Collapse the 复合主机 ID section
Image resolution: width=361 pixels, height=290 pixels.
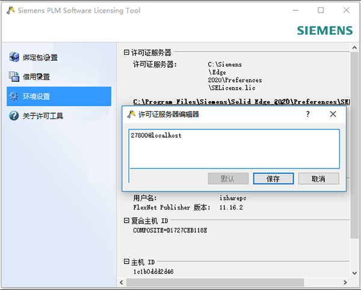[126, 220]
